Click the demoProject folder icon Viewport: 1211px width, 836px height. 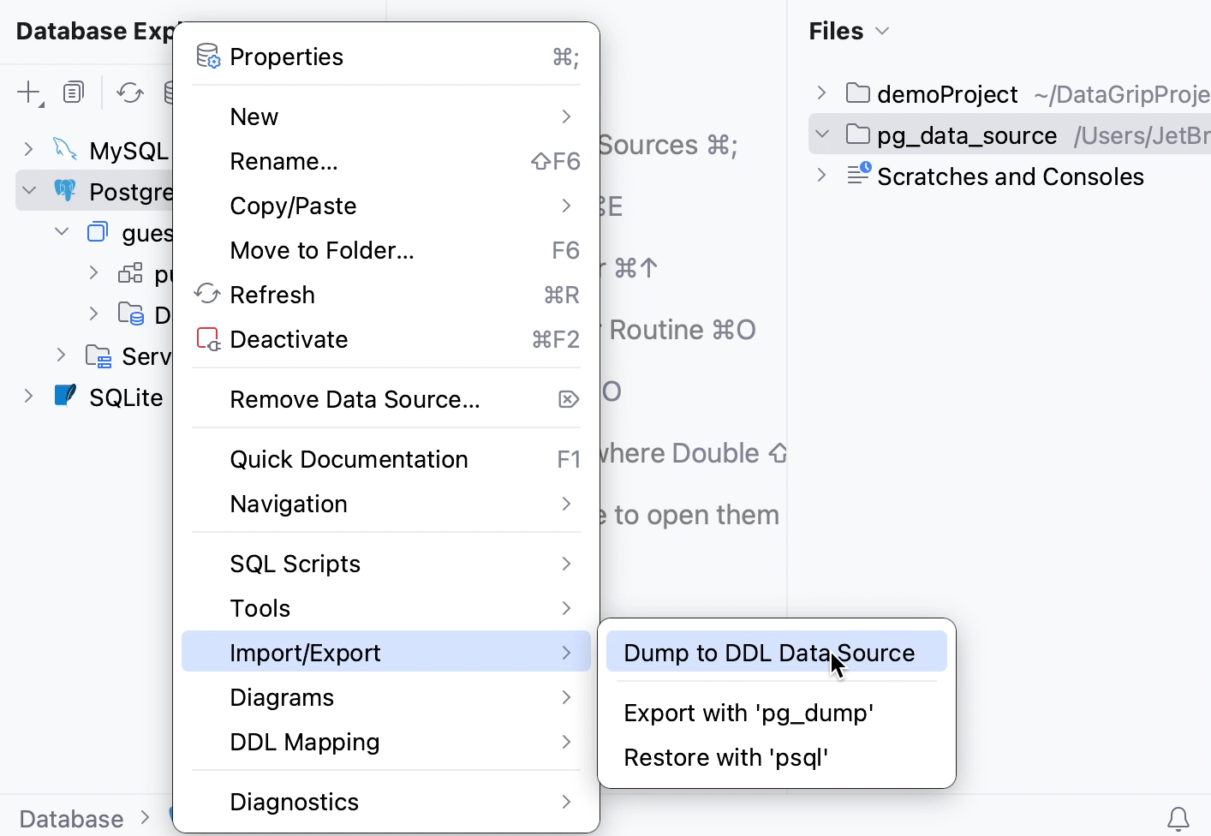tap(858, 93)
